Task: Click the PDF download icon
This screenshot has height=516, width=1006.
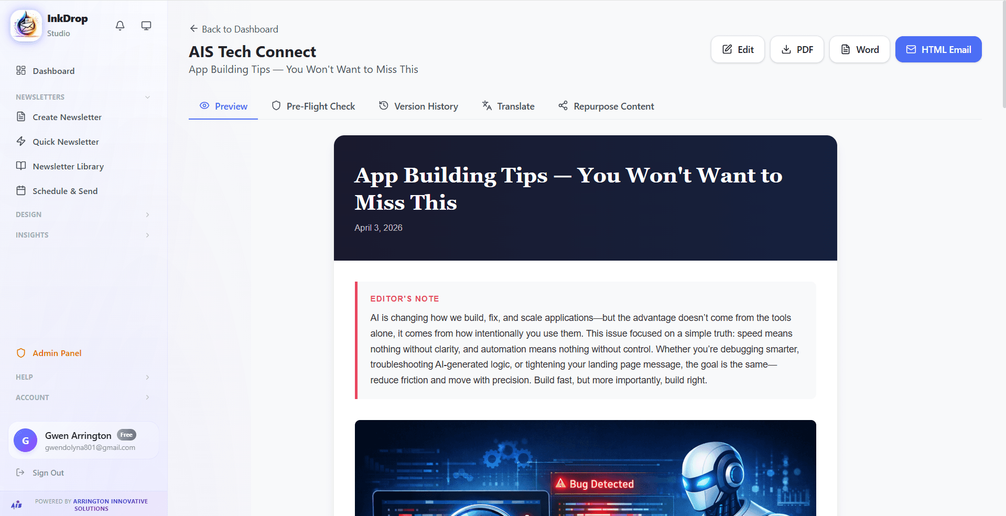Action: pyautogui.click(x=786, y=49)
